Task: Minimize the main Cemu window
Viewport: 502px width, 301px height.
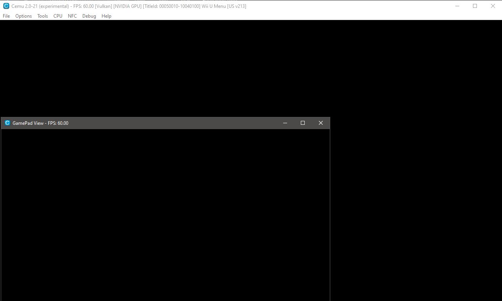Action: pos(457,6)
